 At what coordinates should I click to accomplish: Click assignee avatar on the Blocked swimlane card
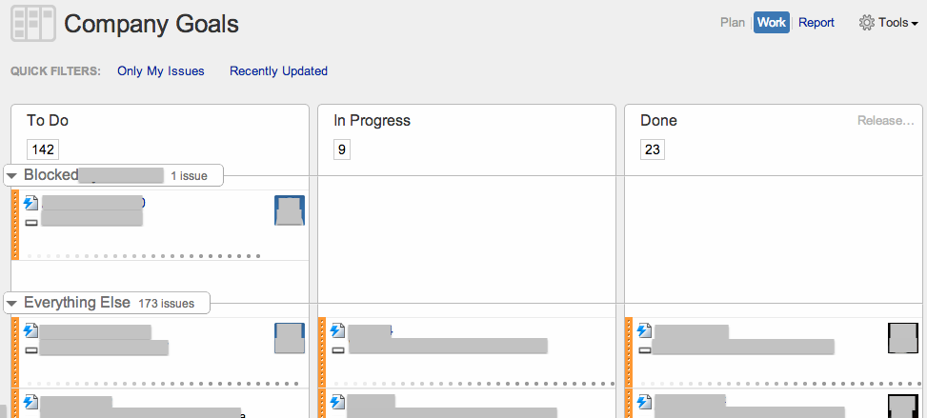pos(289,210)
